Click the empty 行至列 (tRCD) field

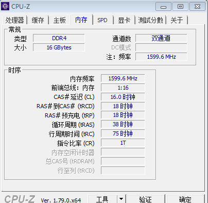click(123, 171)
